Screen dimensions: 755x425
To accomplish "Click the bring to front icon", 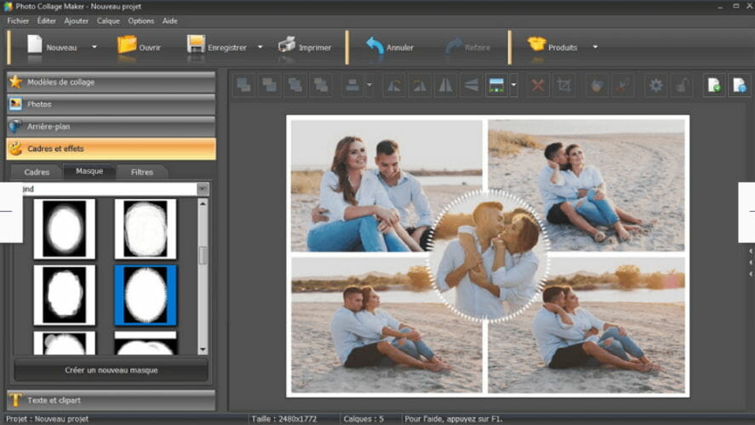I will pos(244,85).
